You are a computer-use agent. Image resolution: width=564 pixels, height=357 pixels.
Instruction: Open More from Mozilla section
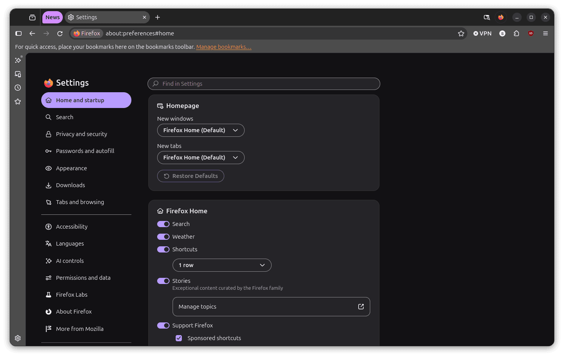(x=86, y=329)
